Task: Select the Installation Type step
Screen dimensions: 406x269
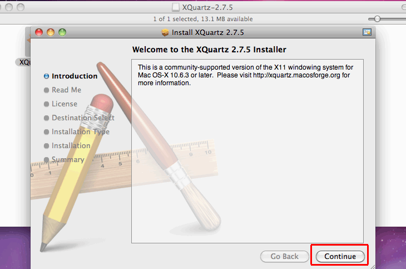Action: click(77, 132)
